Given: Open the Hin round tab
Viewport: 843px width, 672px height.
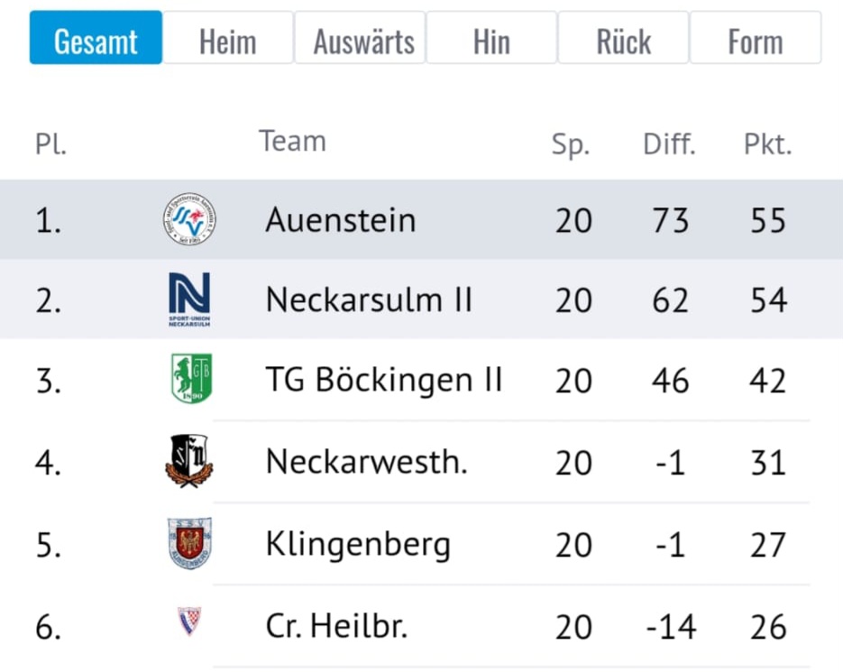Looking at the screenshot, I should click(x=491, y=38).
